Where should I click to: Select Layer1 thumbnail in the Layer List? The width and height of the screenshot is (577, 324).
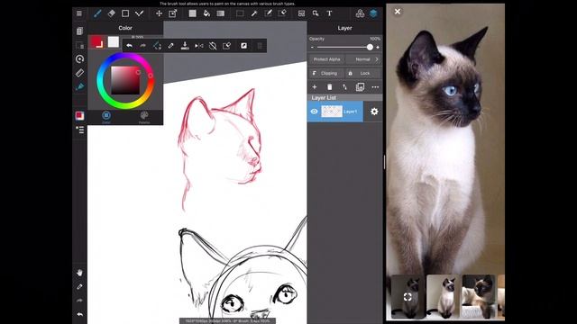[332, 112]
